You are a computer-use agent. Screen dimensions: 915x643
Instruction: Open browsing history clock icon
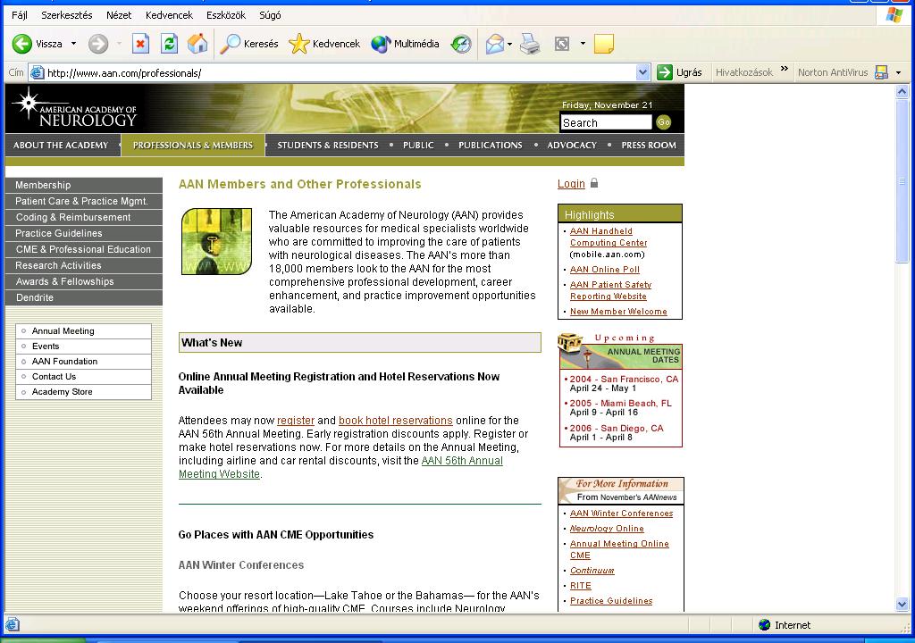461,44
